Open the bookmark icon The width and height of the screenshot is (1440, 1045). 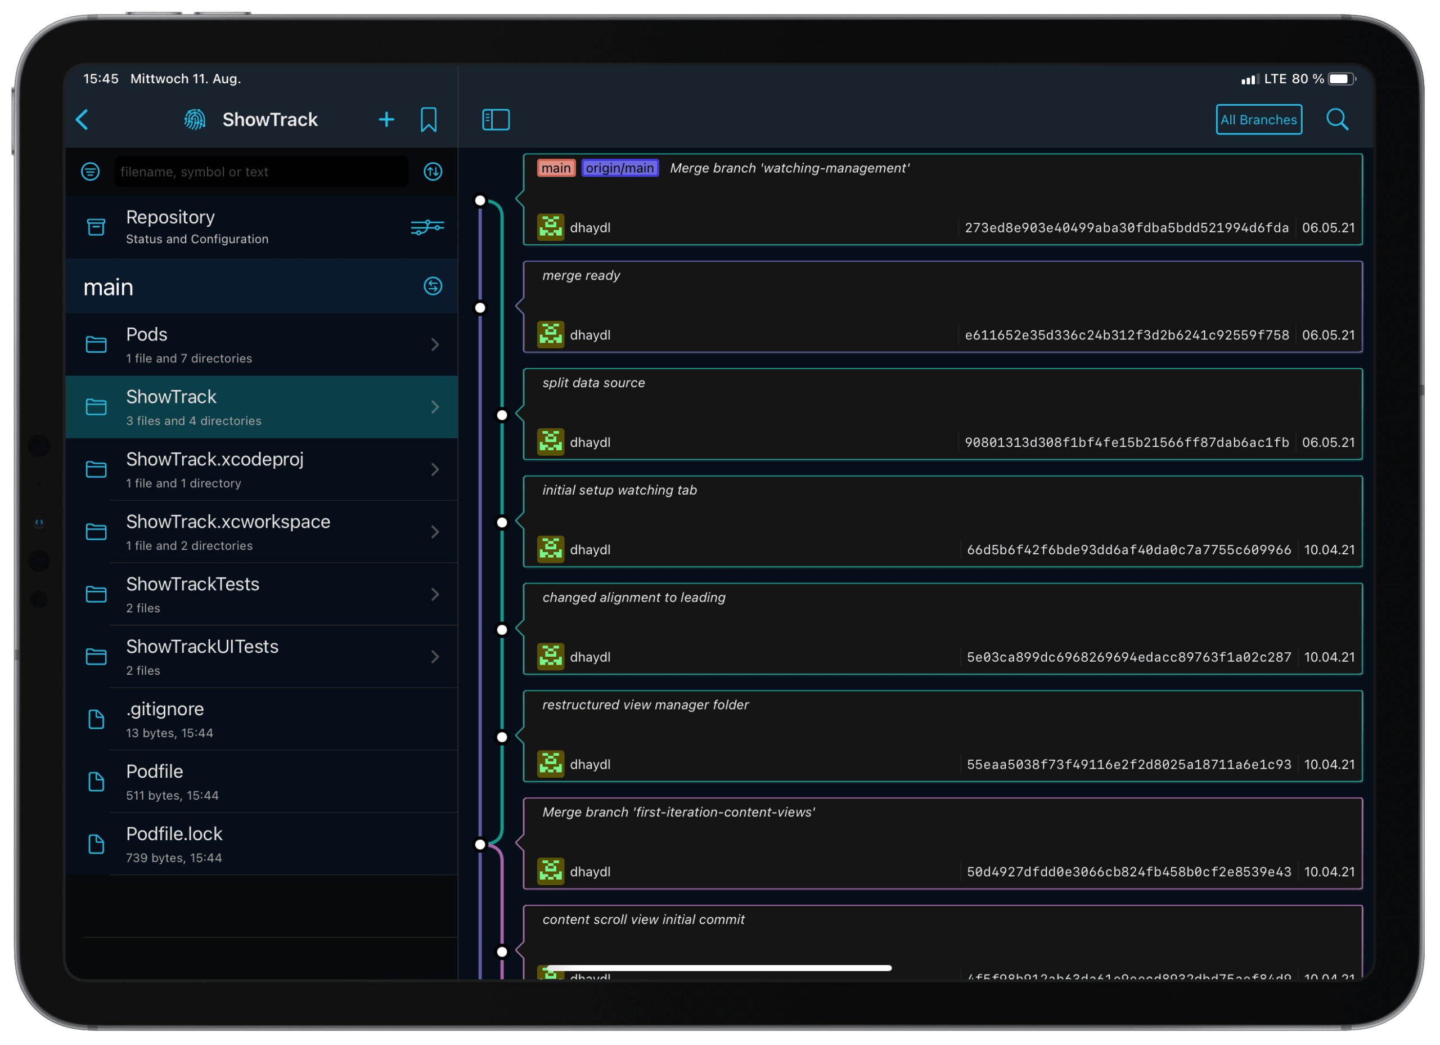429,119
